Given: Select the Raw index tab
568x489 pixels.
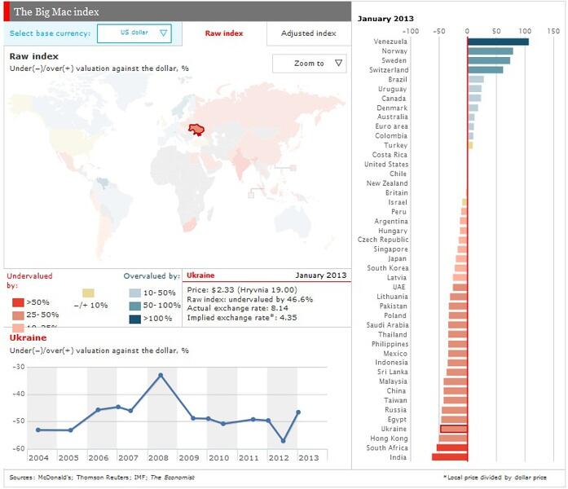Looking at the screenshot, I should 224,33.
